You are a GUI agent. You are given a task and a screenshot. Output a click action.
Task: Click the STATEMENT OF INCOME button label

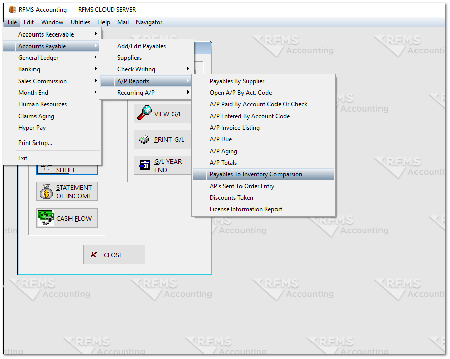[74, 192]
